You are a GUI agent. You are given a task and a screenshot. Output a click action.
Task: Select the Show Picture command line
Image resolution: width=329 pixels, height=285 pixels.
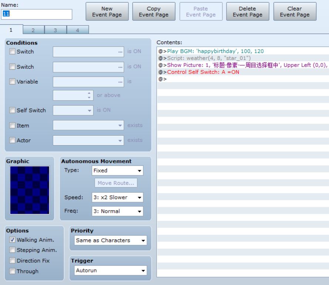coord(243,65)
